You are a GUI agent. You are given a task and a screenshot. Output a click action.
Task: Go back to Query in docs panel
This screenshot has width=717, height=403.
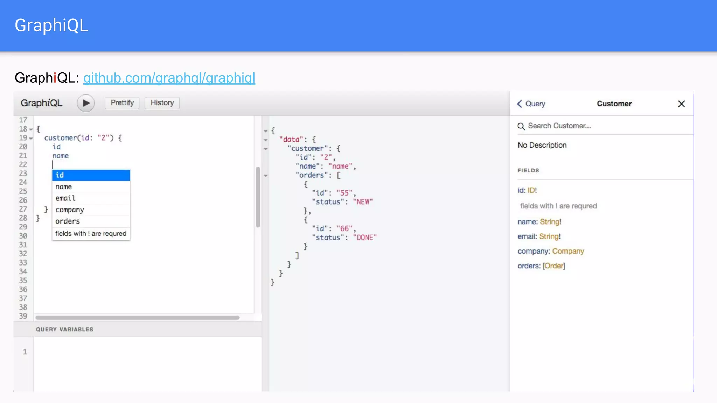[531, 104]
